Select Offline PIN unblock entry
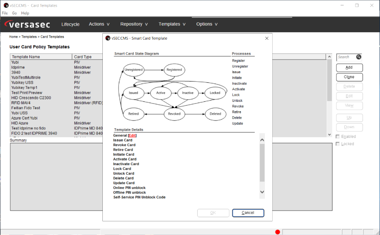This screenshot has width=380, height=235. coord(129,192)
